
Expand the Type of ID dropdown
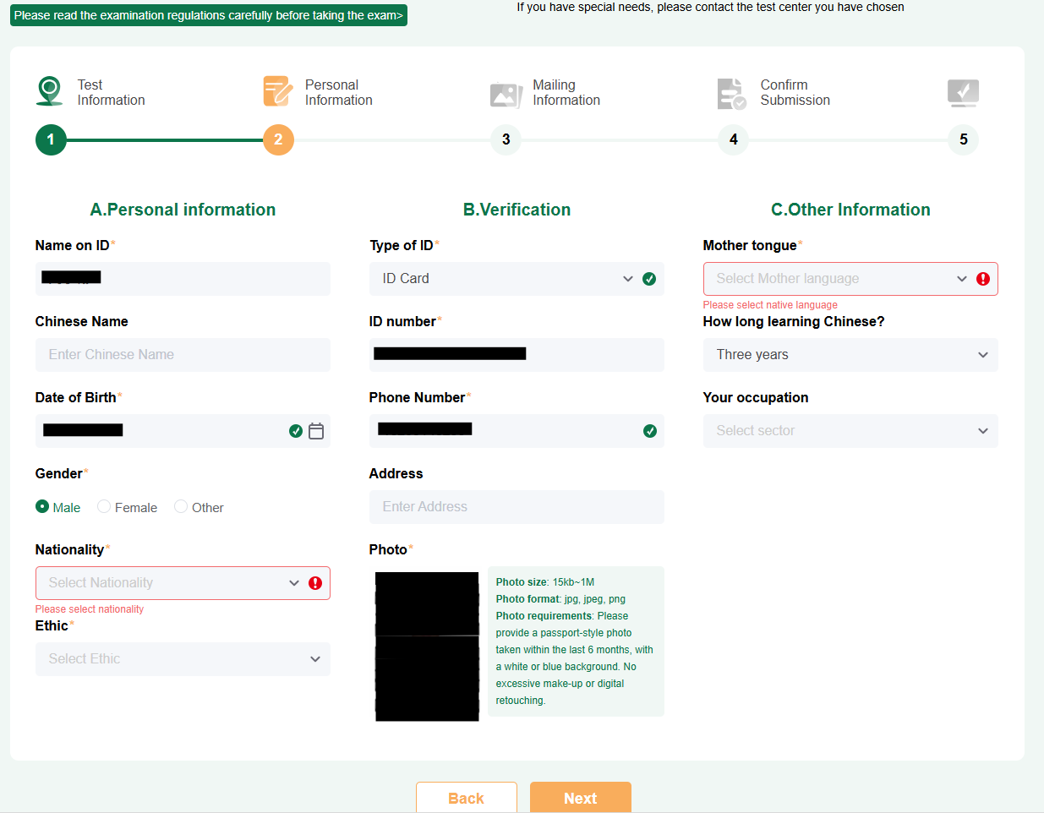pos(507,279)
